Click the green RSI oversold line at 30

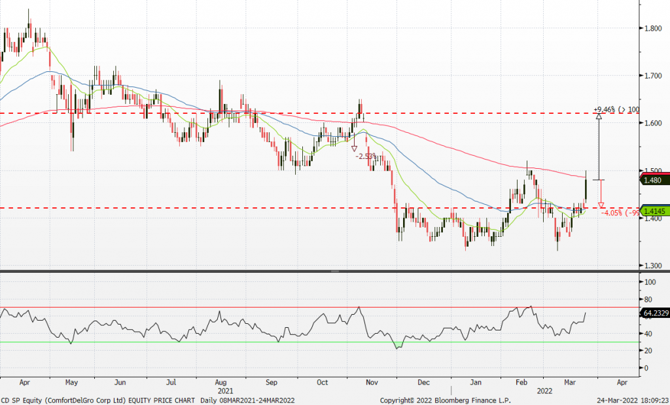(x=196, y=342)
